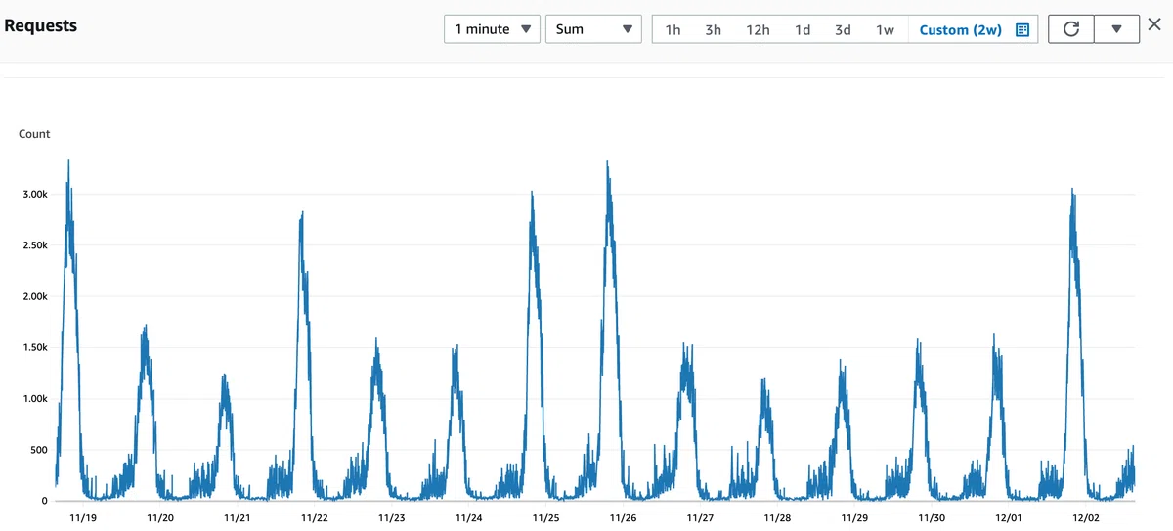1173x531 pixels.
Task: Click the 3.00k y-axis label
Action: (34, 195)
